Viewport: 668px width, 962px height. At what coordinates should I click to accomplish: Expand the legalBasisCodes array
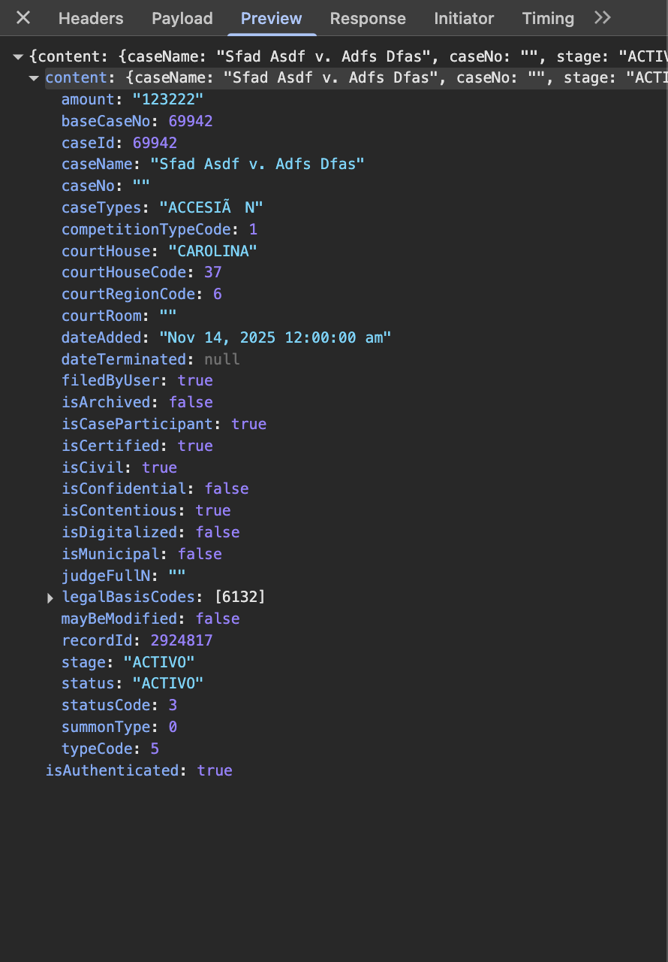coord(50,598)
